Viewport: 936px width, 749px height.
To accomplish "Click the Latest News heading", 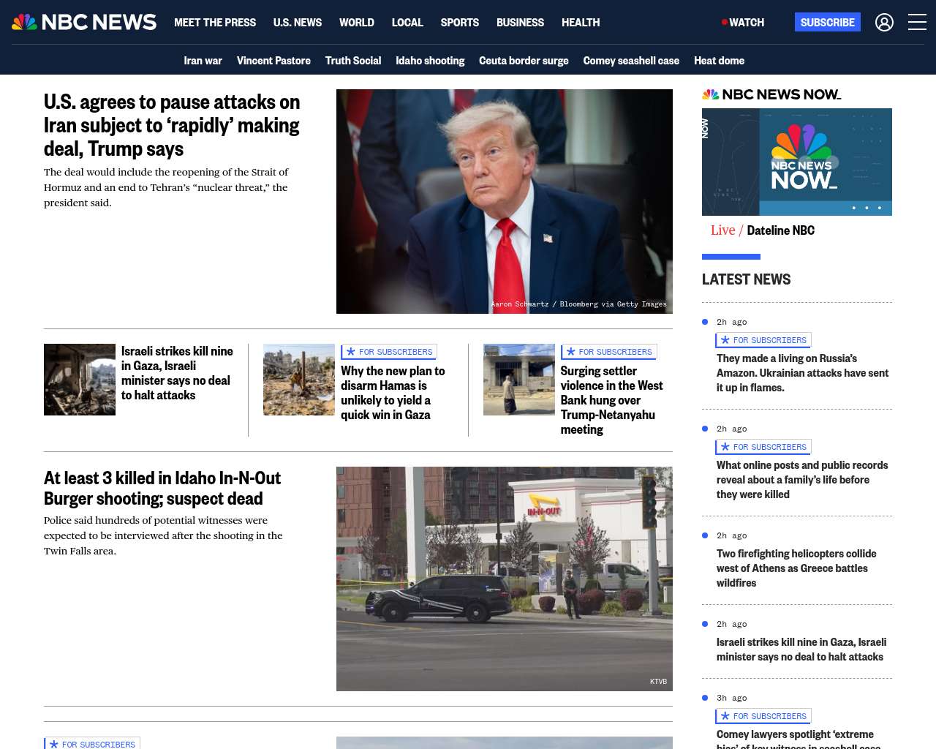I will click(x=746, y=279).
